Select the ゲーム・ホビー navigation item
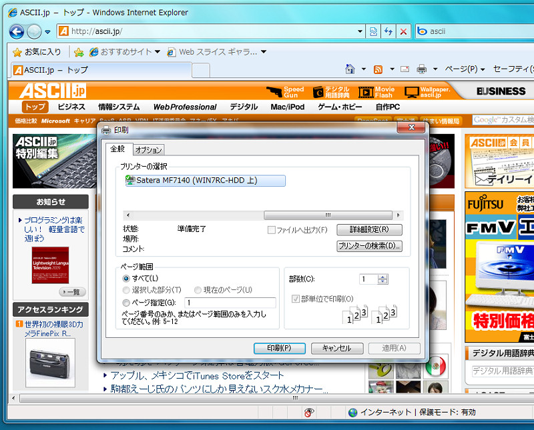The image size is (534, 430). (x=340, y=107)
